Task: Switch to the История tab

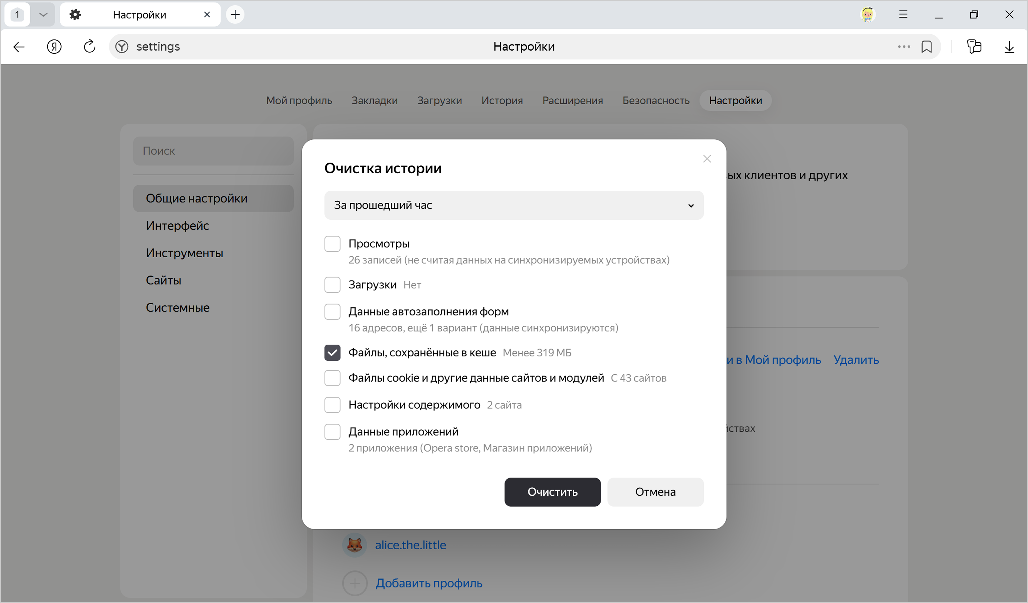Action: tap(502, 100)
